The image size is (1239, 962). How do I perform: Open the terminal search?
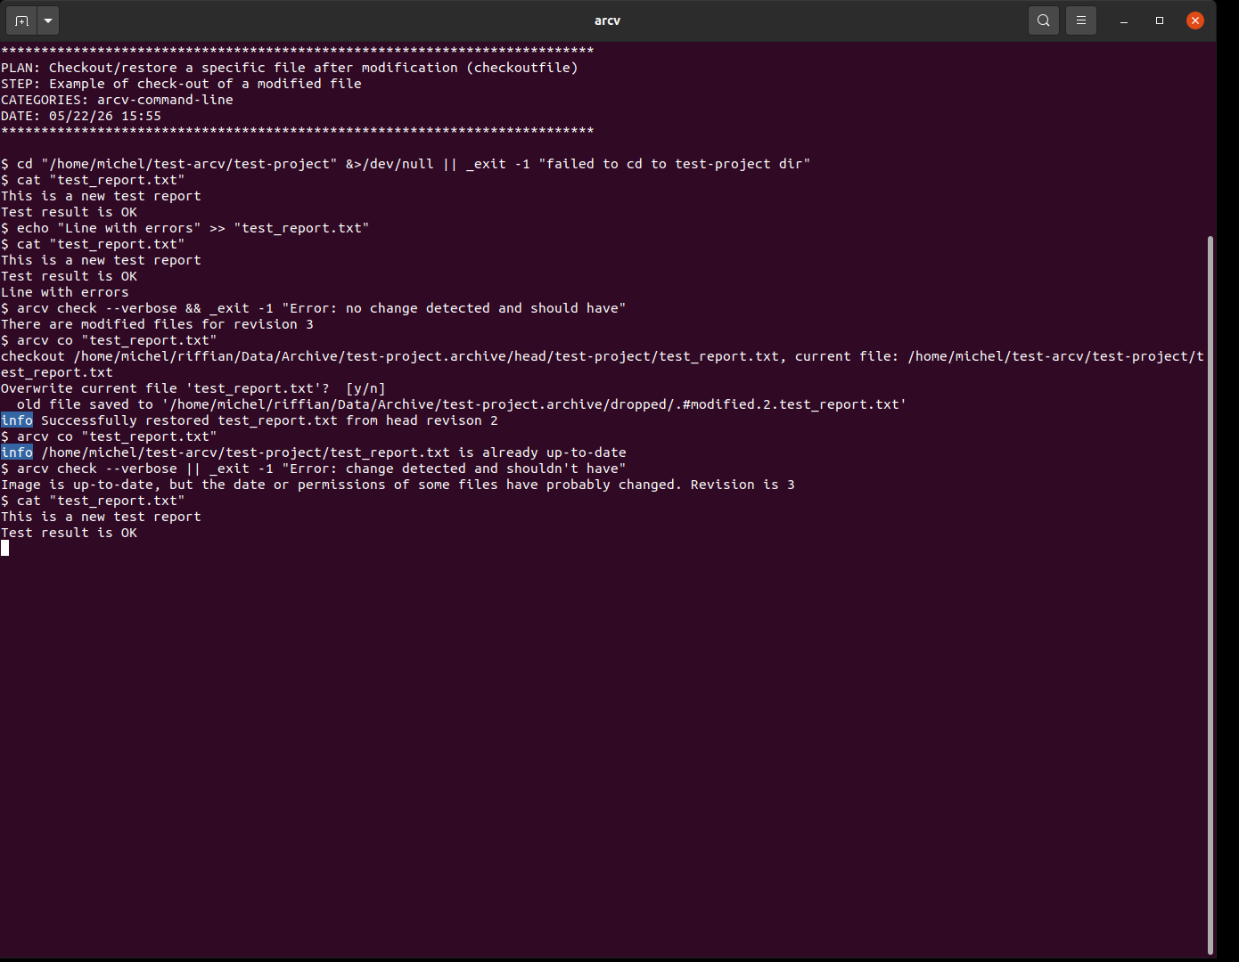pos(1043,20)
